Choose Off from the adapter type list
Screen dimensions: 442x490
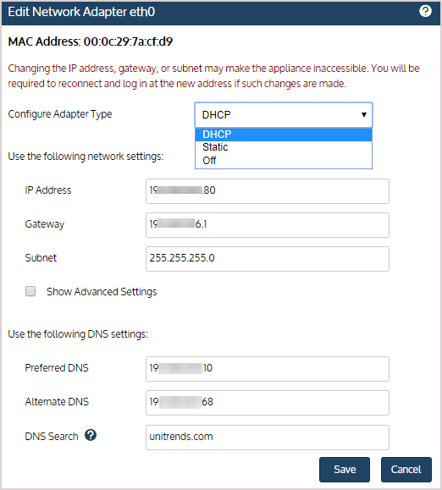[x=284, y=161]
